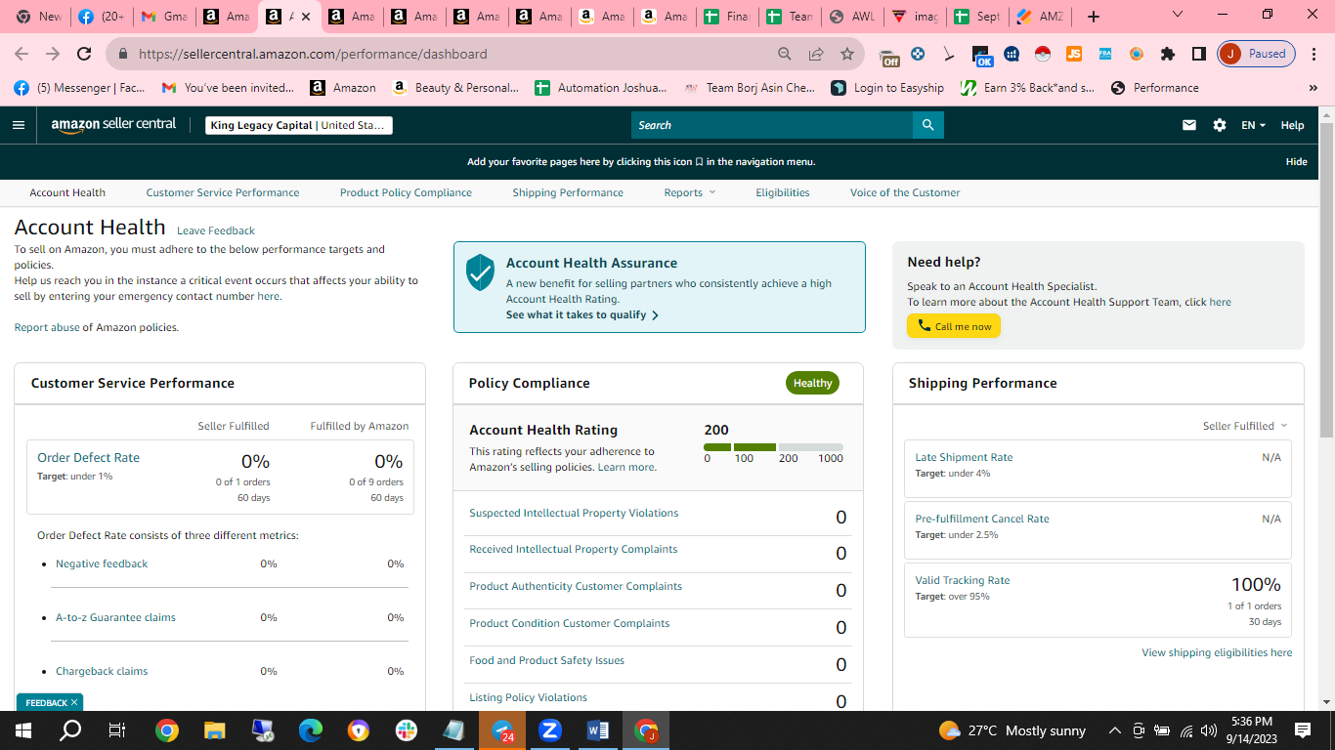The image size is (1335, 750).
Task: Open the Telegram taskbar icon with badge 24
Action: pos(502,730)
